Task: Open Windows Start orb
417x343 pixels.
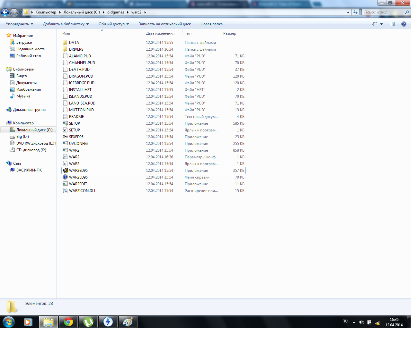Action: [x=9, y=322]
